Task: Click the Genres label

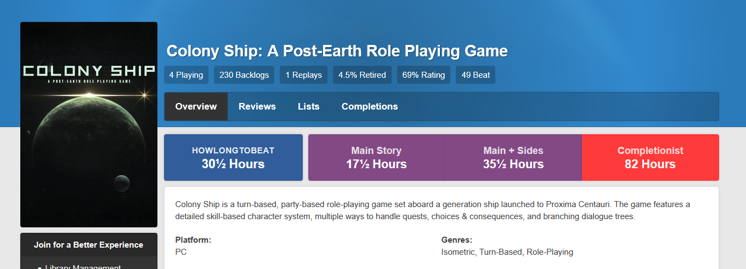Action: click(457, 240)
